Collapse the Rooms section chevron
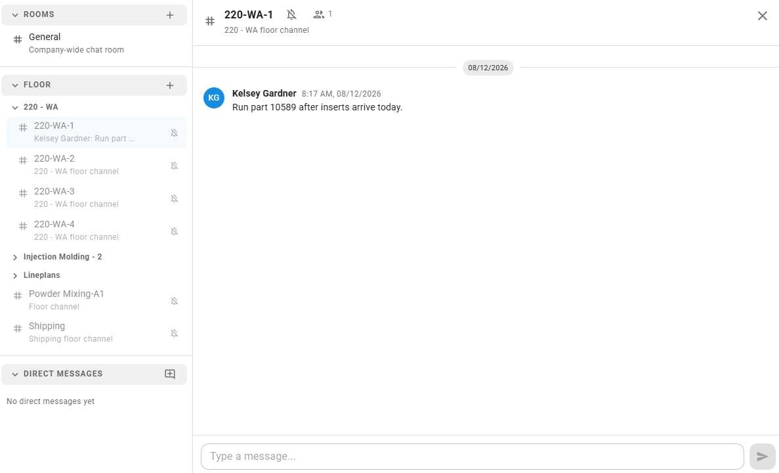 click(x=15, y=15)
